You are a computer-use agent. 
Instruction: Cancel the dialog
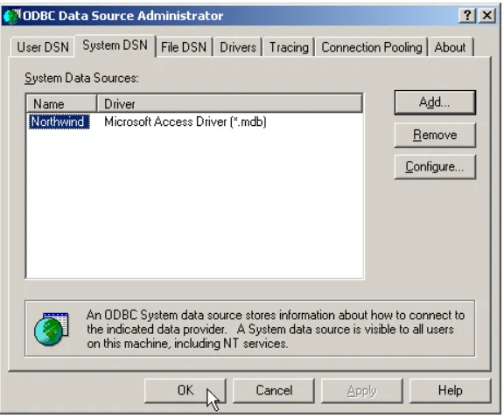pos(274,391)
